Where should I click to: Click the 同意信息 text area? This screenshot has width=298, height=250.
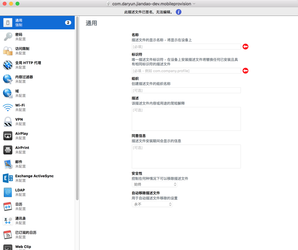[x=186, y=156]
